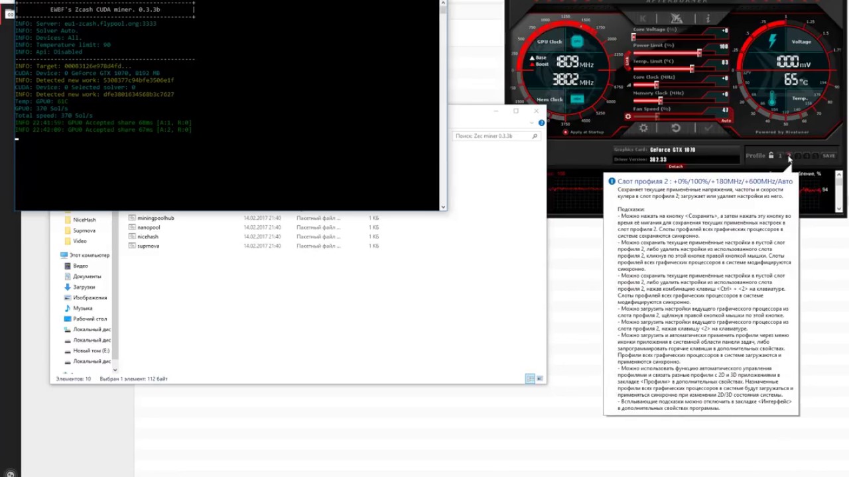
Task: Click the GeForce GTX 1070 graphics card text
Action: pos(673,150)
